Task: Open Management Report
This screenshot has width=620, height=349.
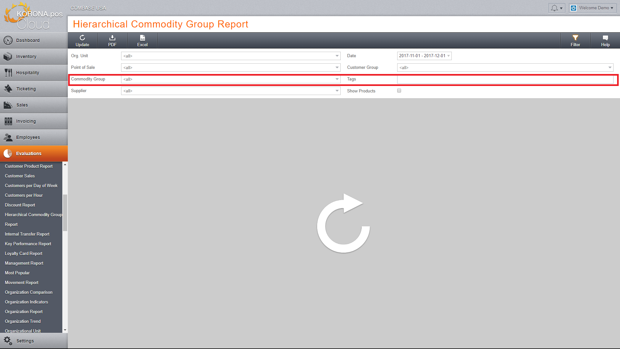Action: point(24,263)
